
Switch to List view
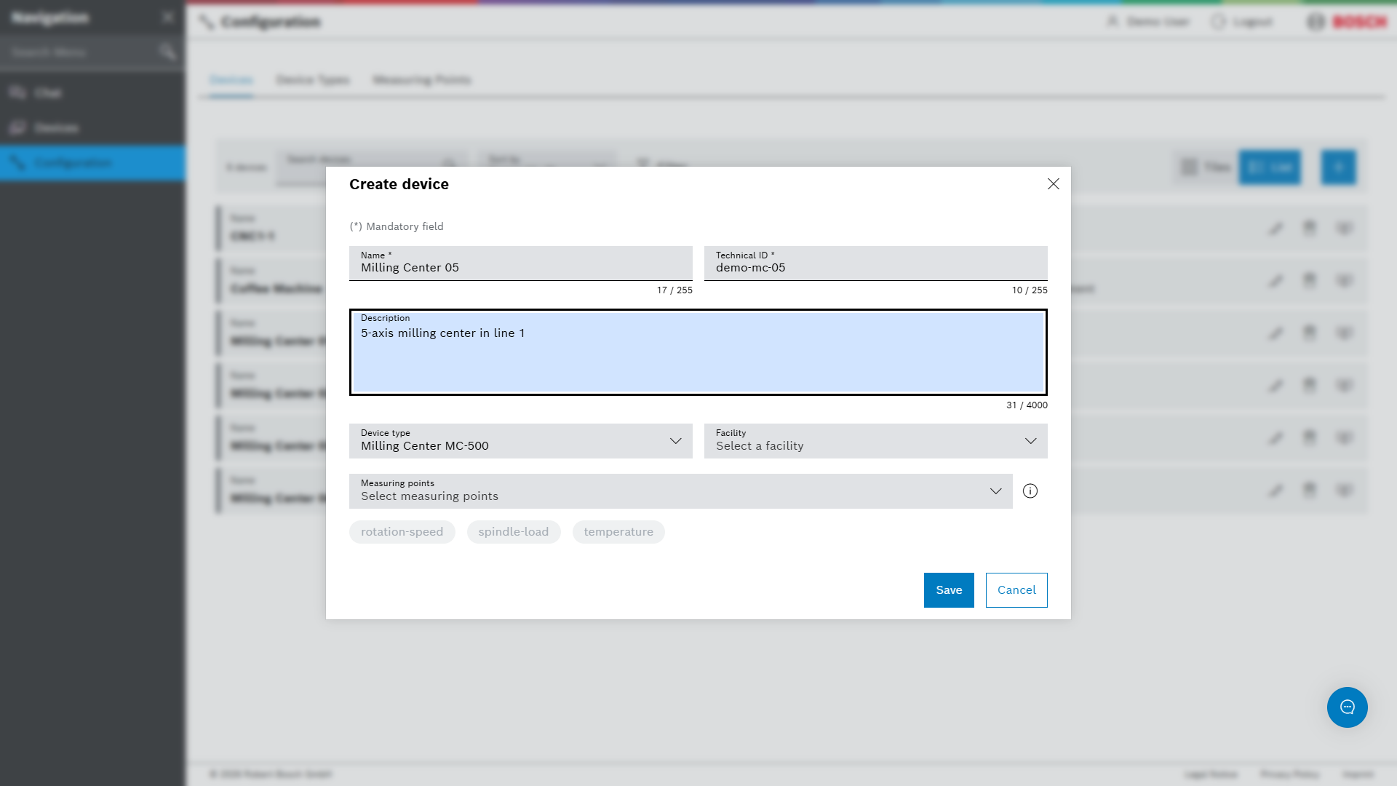1270,167
